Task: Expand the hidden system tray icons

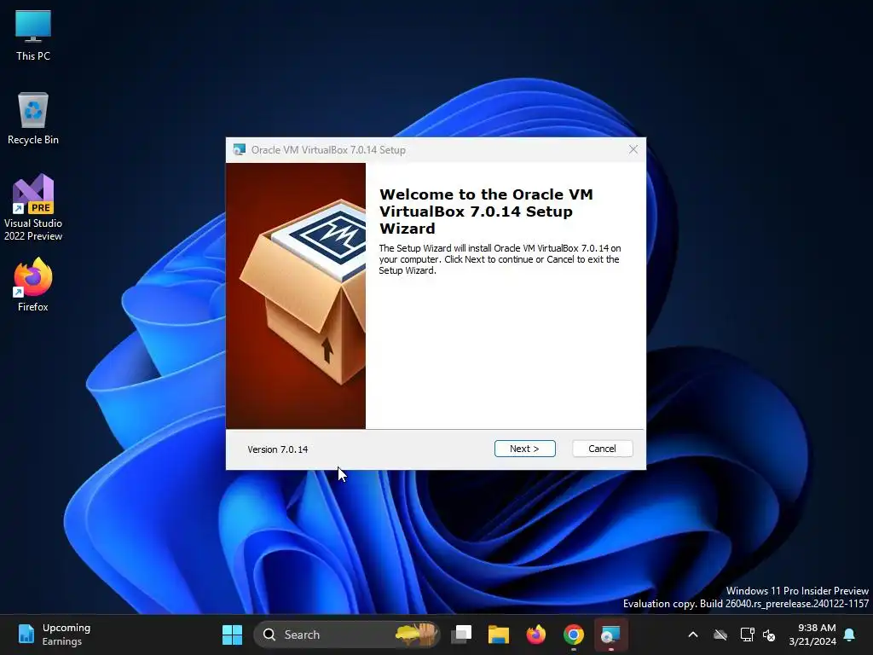Action: point(693,635)
